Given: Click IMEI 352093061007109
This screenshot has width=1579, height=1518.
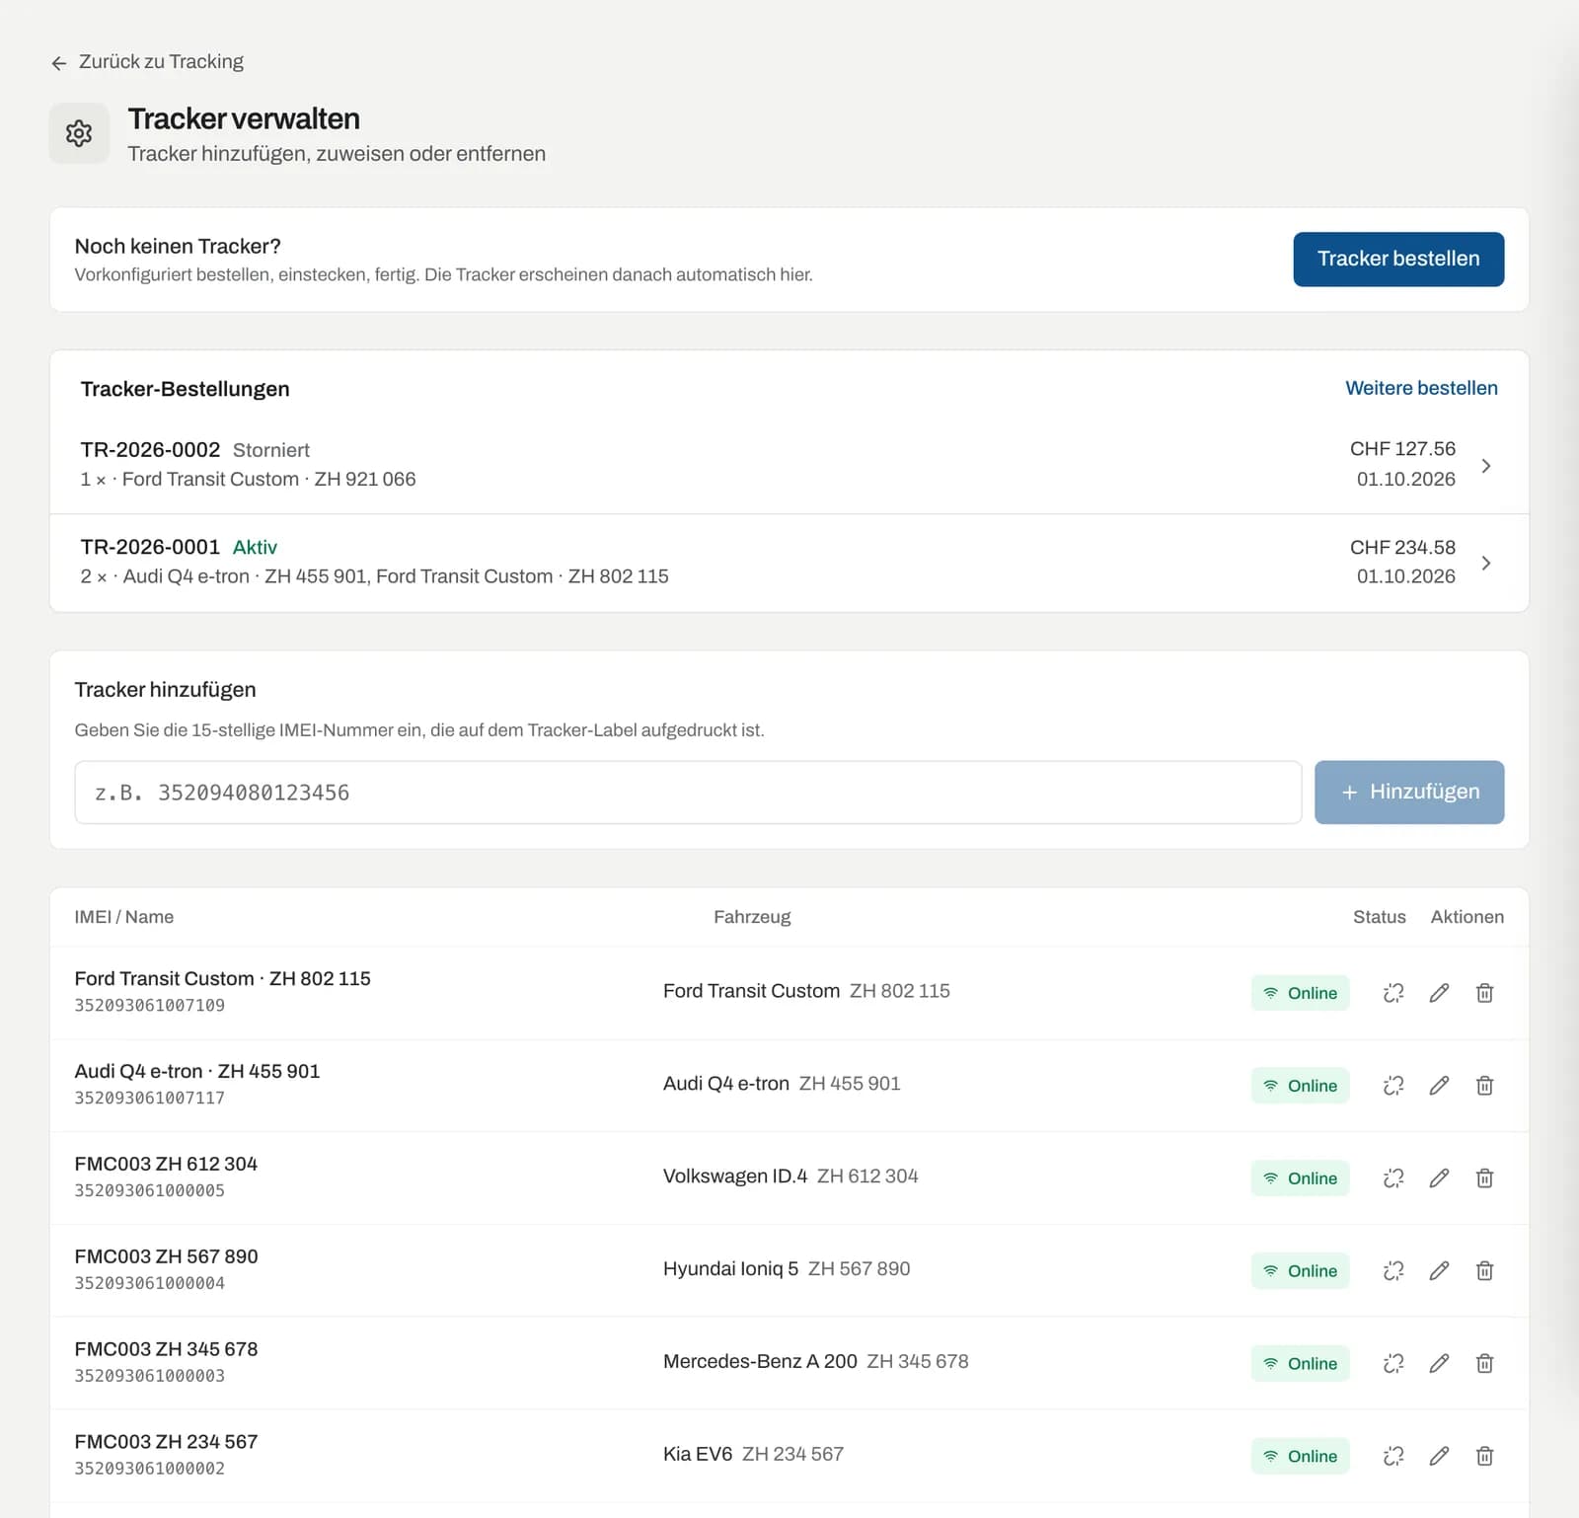Looking at the screenshot, I should coord(150,1005).
